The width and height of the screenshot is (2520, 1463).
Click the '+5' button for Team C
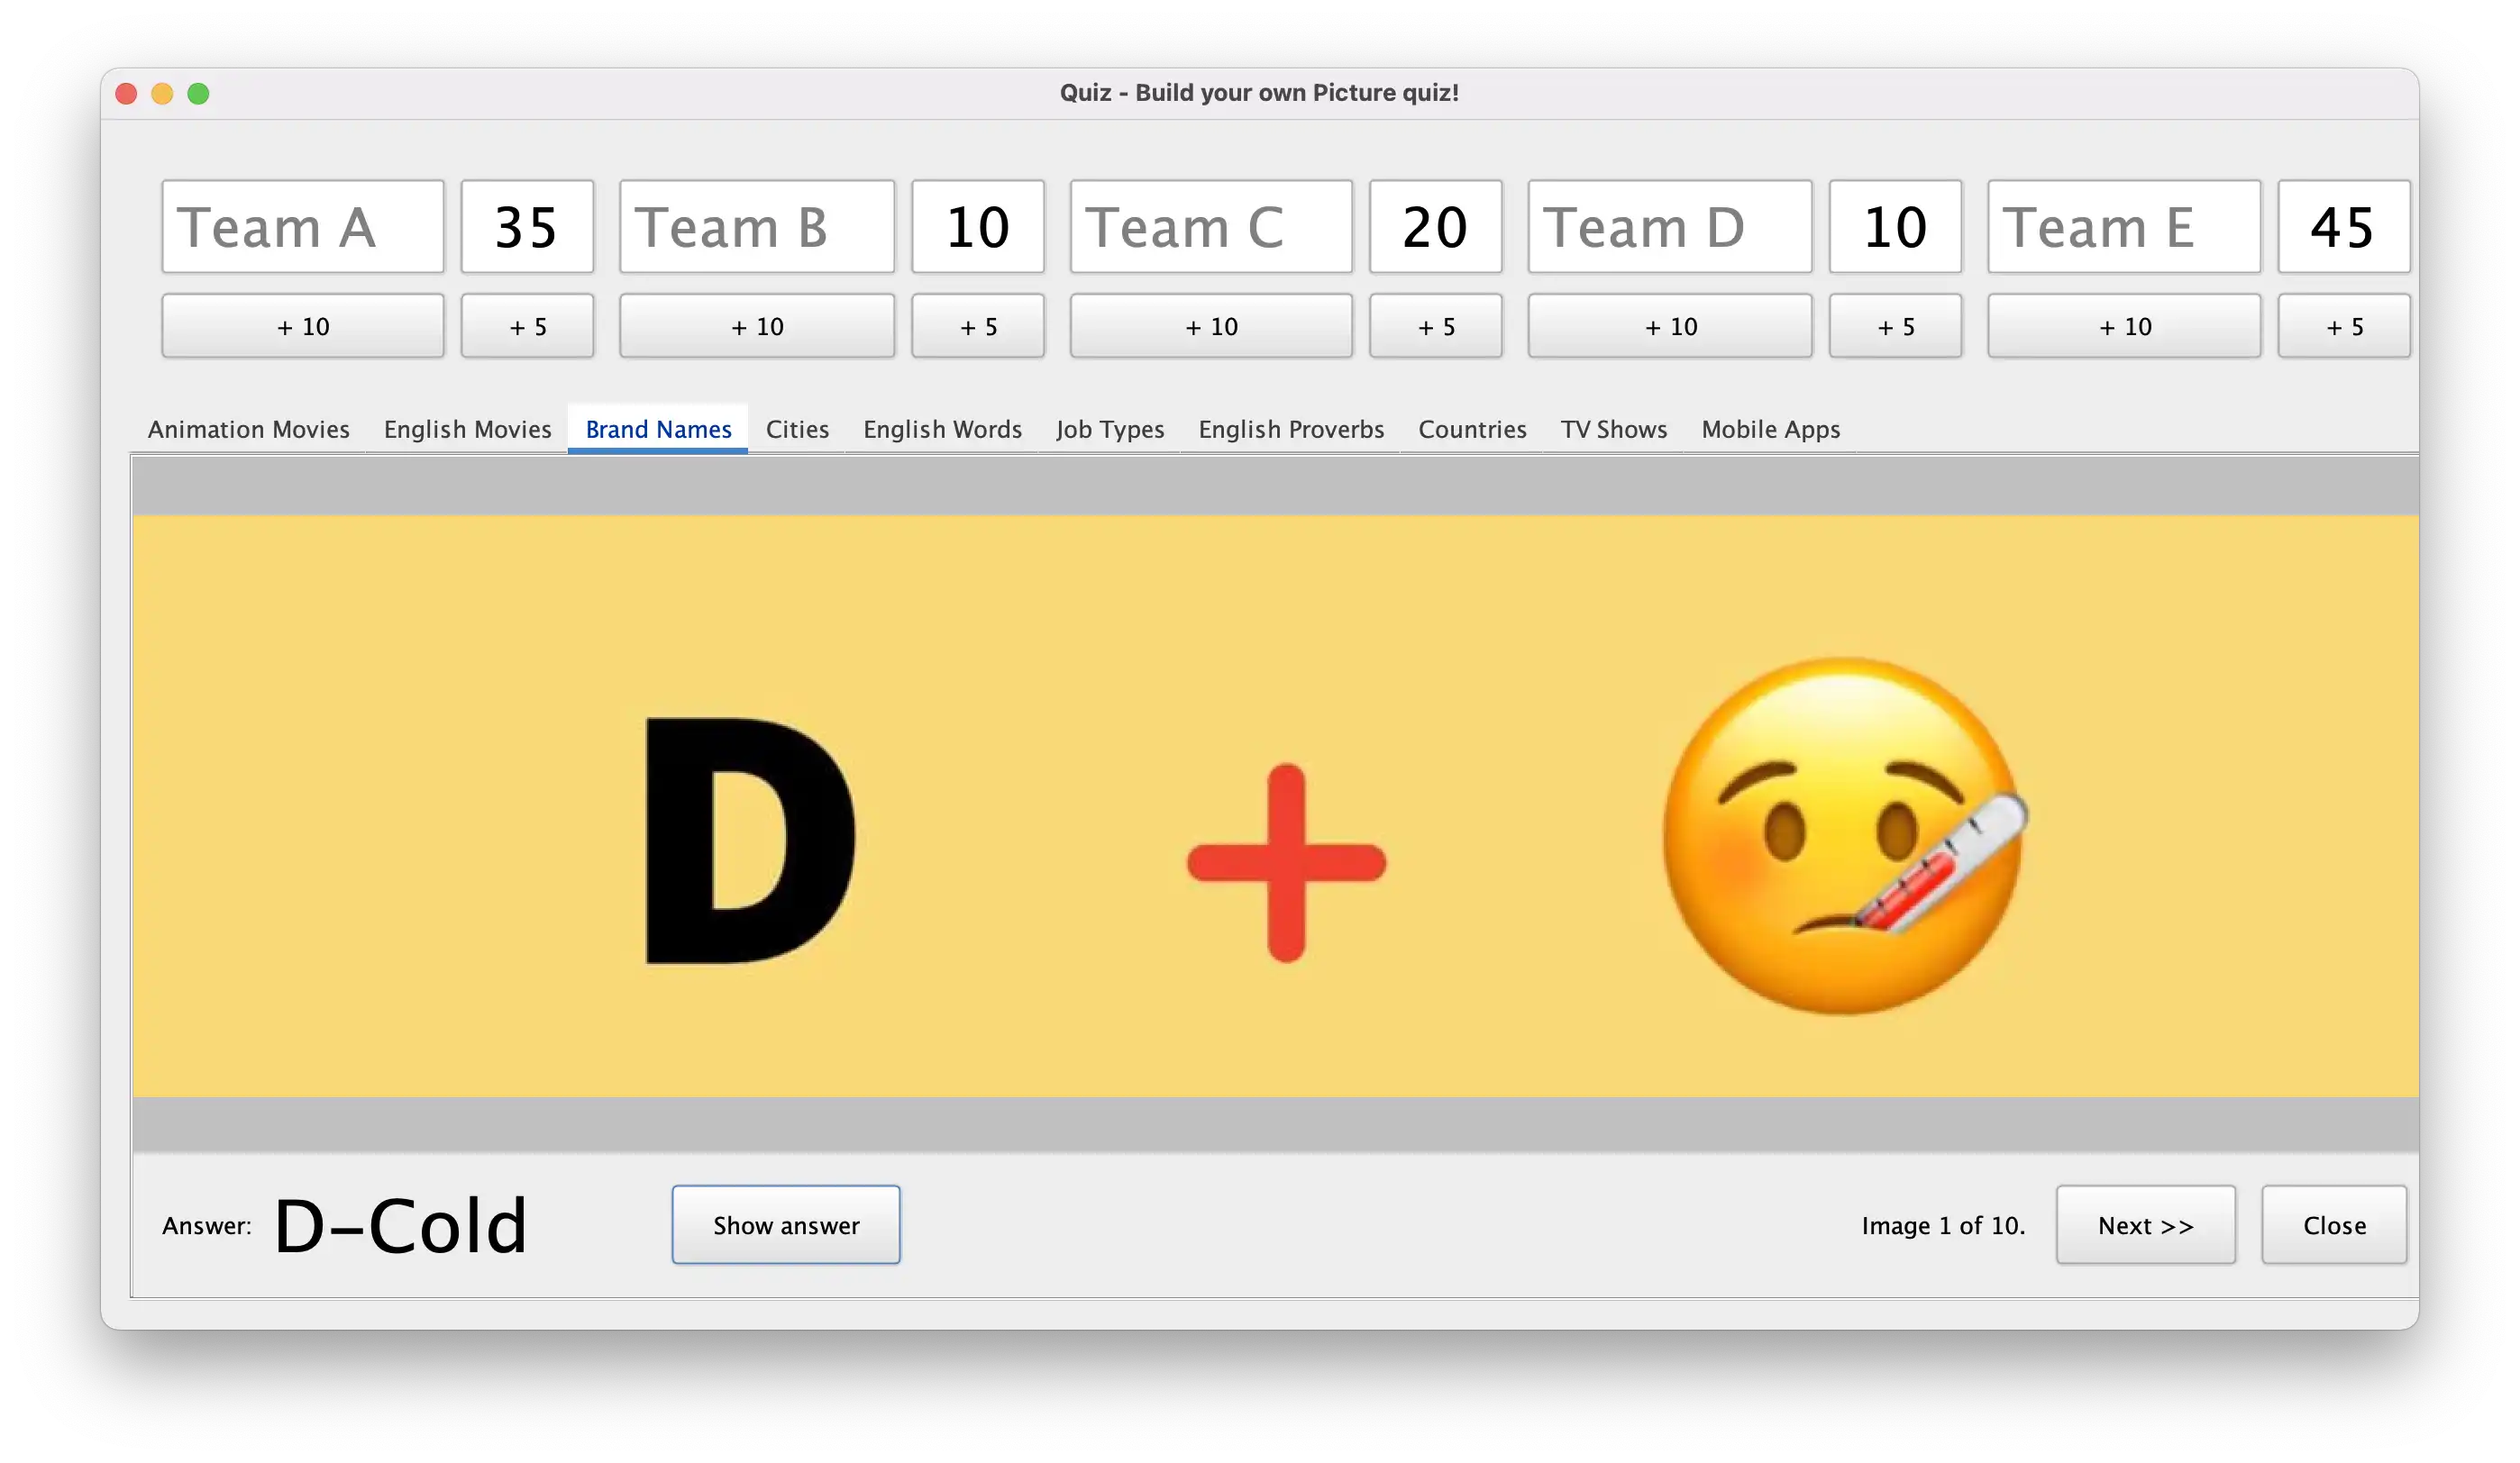click(x=1437, y=326)
